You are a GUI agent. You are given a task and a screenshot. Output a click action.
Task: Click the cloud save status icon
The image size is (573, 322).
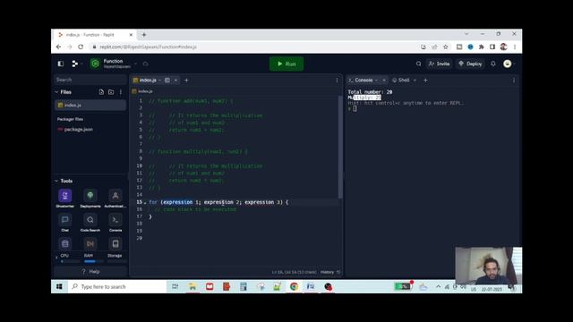[145, 64]
